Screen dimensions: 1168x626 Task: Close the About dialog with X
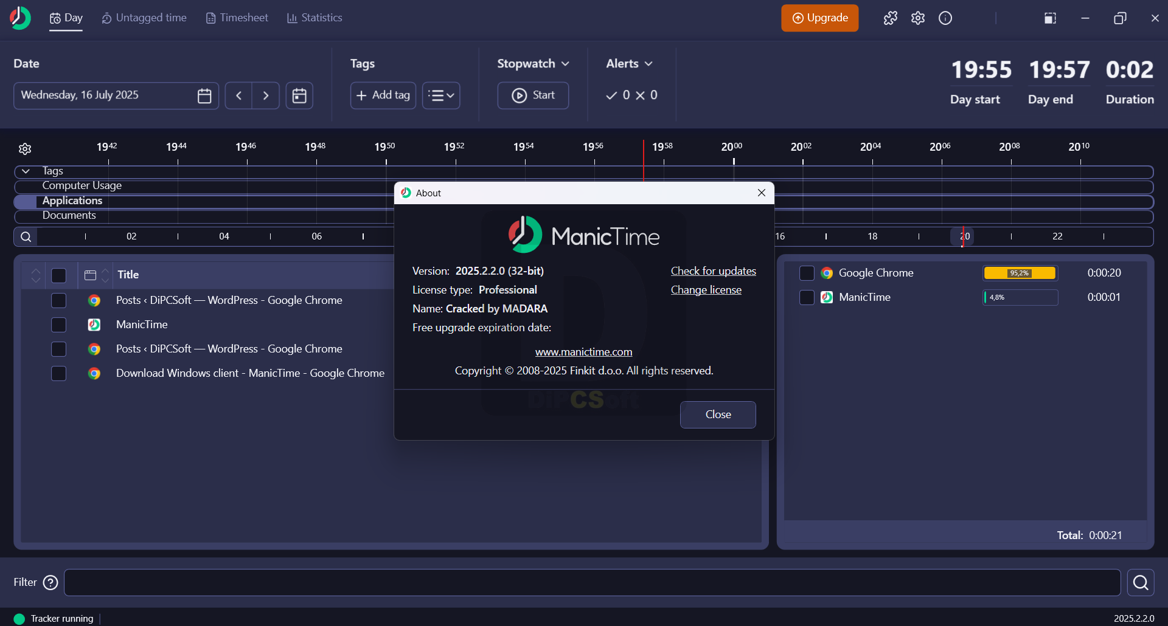[762, 193]
